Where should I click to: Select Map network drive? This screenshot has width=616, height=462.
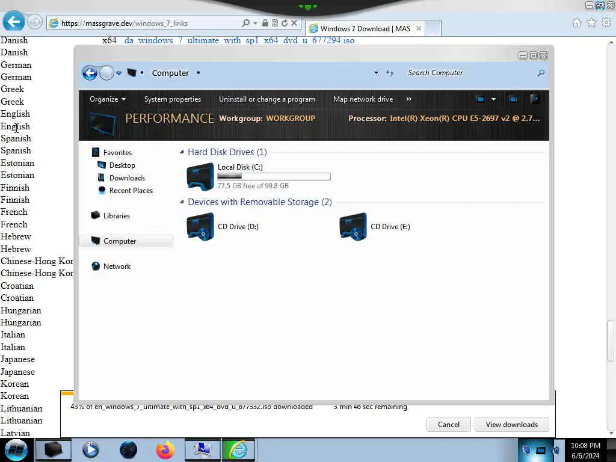[363, 99]
